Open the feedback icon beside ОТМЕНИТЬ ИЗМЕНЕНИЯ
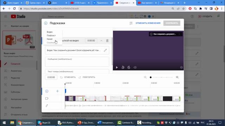225x126 pixels. (x=131, y=23)
